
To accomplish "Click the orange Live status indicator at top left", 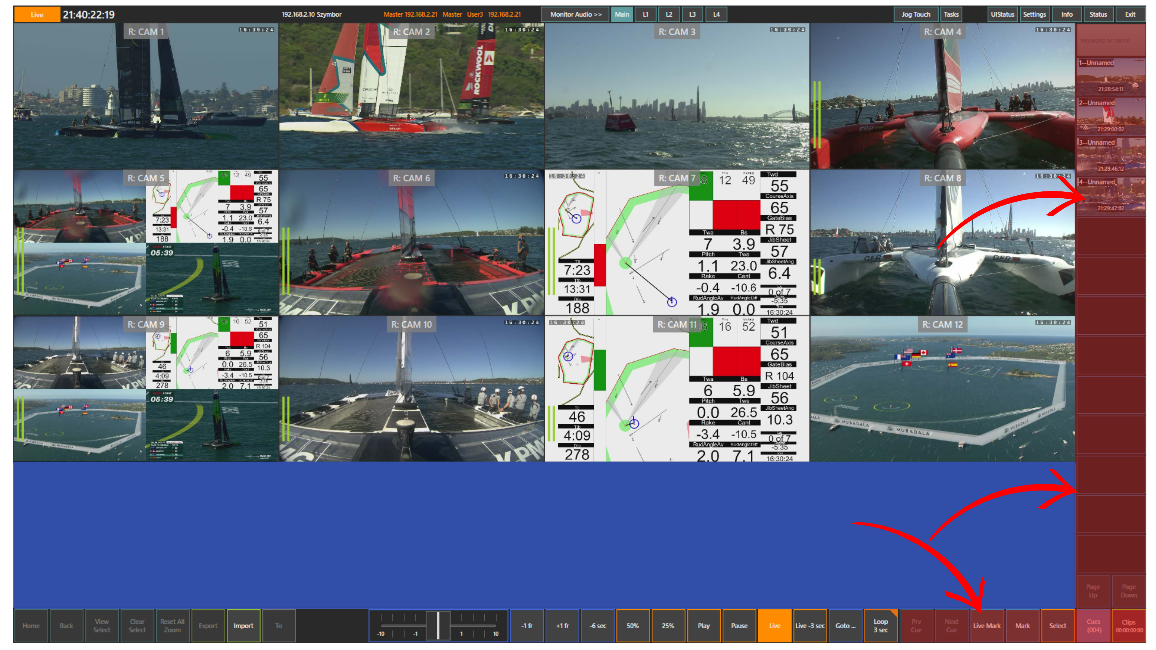I will pos(37,14).
